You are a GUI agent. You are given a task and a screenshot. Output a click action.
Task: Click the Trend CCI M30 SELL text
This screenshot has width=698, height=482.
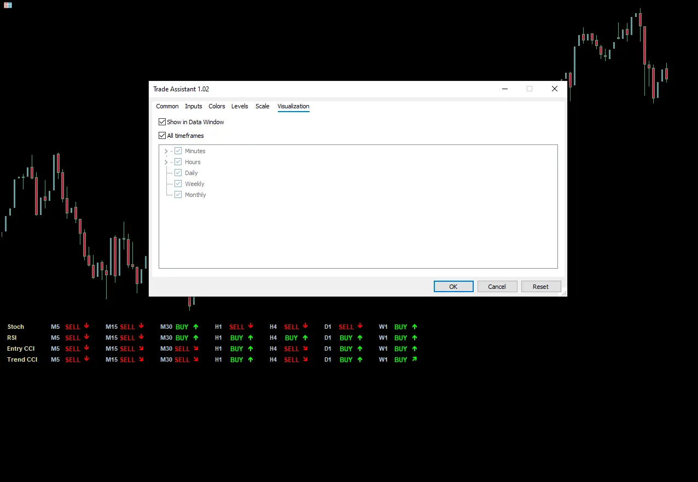tap(182, 360)
